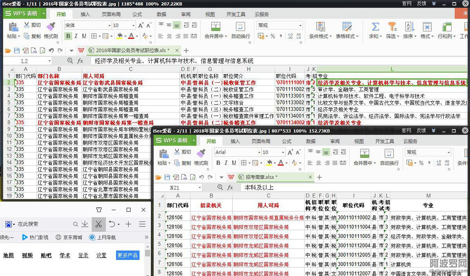This screenshot has width=470, height=276.
Task: Toggle Italic in the 2018 window
Action: (226, 163)
